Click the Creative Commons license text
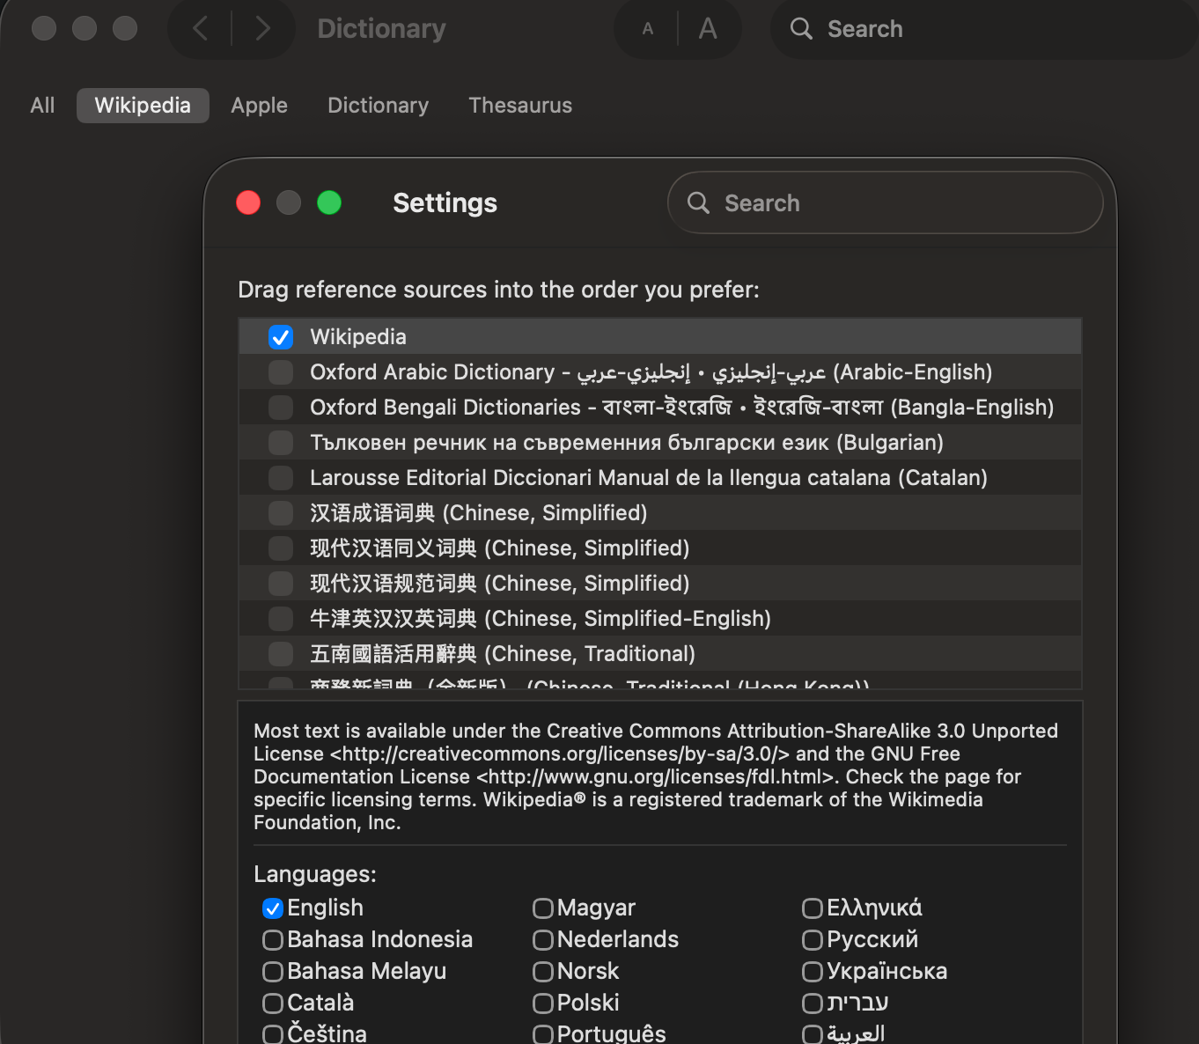Screen dimensions: 1199x1044 tap(656, 776)
